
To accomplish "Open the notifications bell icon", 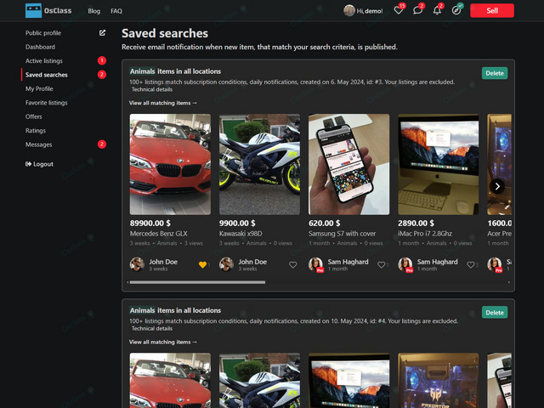I will coord(437,10).
